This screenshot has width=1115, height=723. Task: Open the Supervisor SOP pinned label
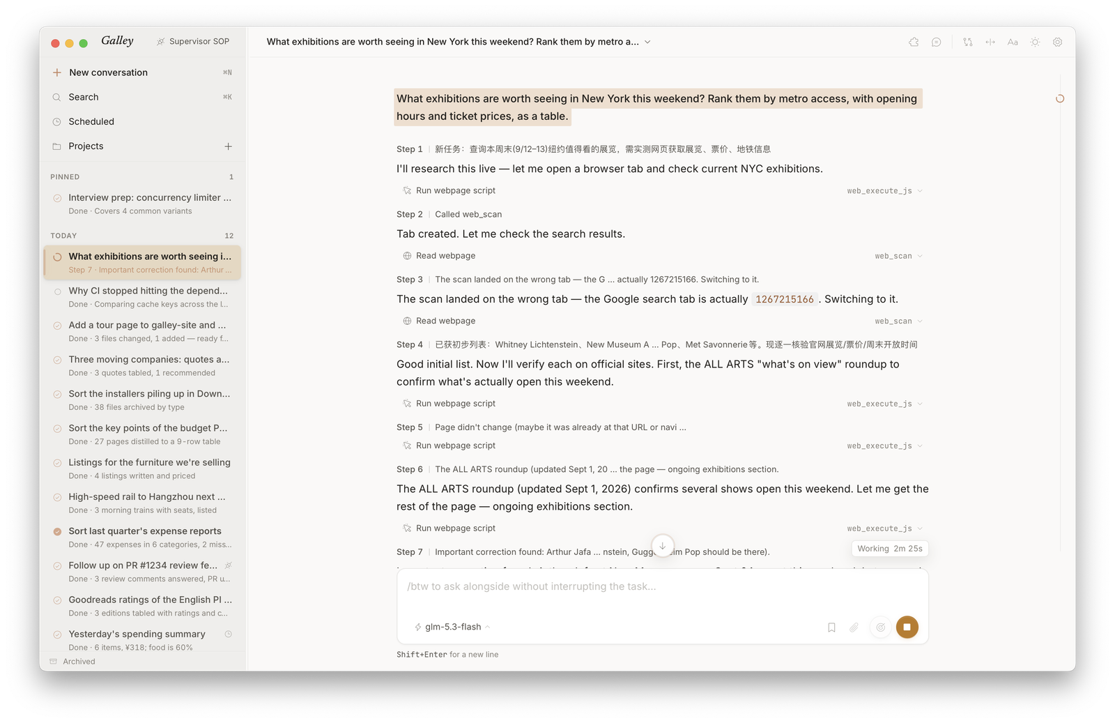pyautogui.click(x=193, y=41)
